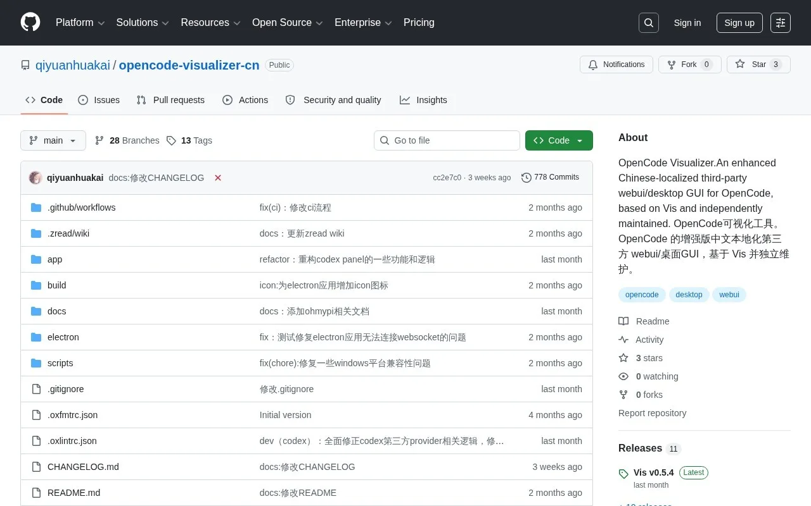Click the red failed status X icon
This screenshot has height=506, width=811.
pyautogui.click(x=218, y=178)
